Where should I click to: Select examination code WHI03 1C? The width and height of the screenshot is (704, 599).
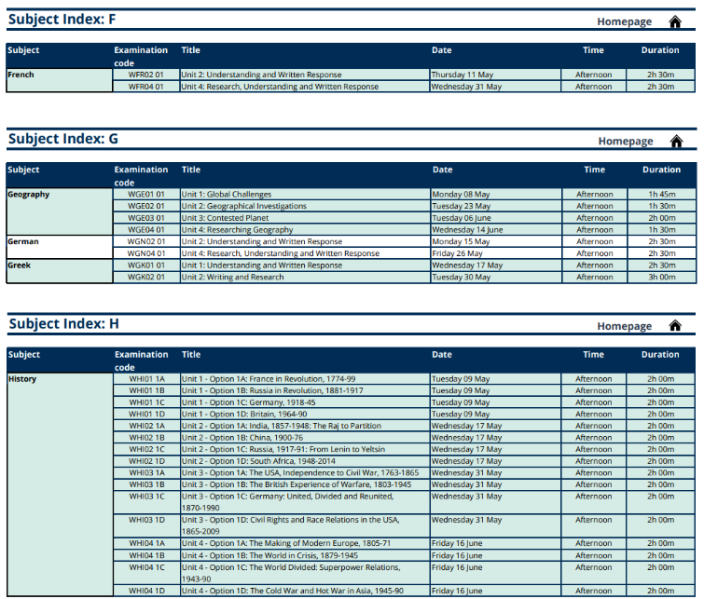[146, 497]
